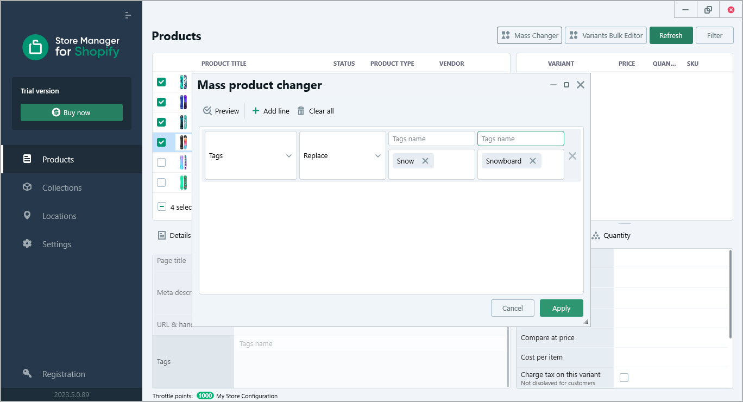Open the Products section in the sidebar
743x402 pixels.
pyautogui.click(x=72, y=159)
